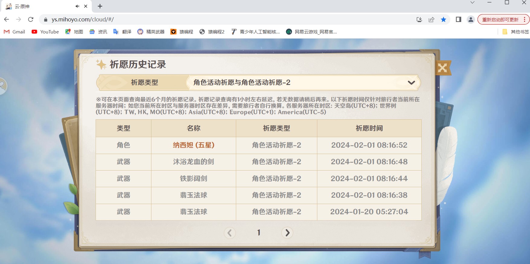530x264 pixels.
Task: Open the 青少年人工智能核 bookmark
Action: point(255,32)
